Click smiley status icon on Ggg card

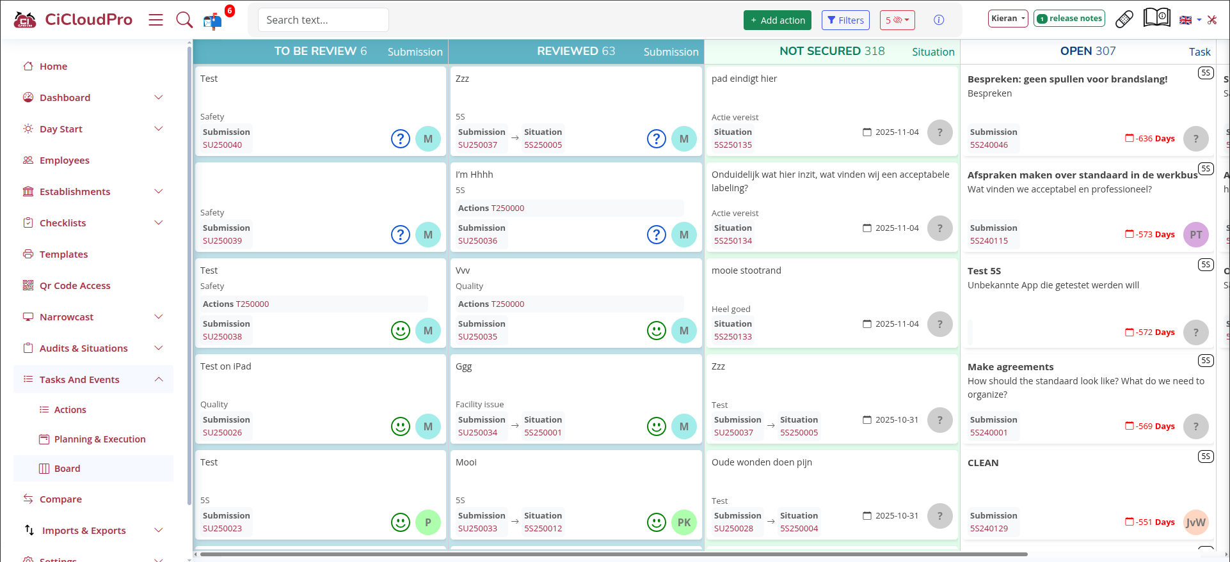(x=657, y=426)
